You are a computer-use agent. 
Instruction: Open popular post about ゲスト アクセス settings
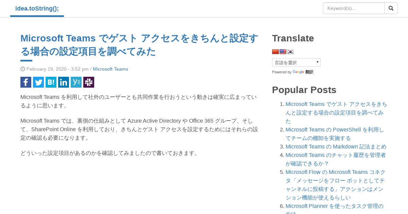click(x=336, y=112)
